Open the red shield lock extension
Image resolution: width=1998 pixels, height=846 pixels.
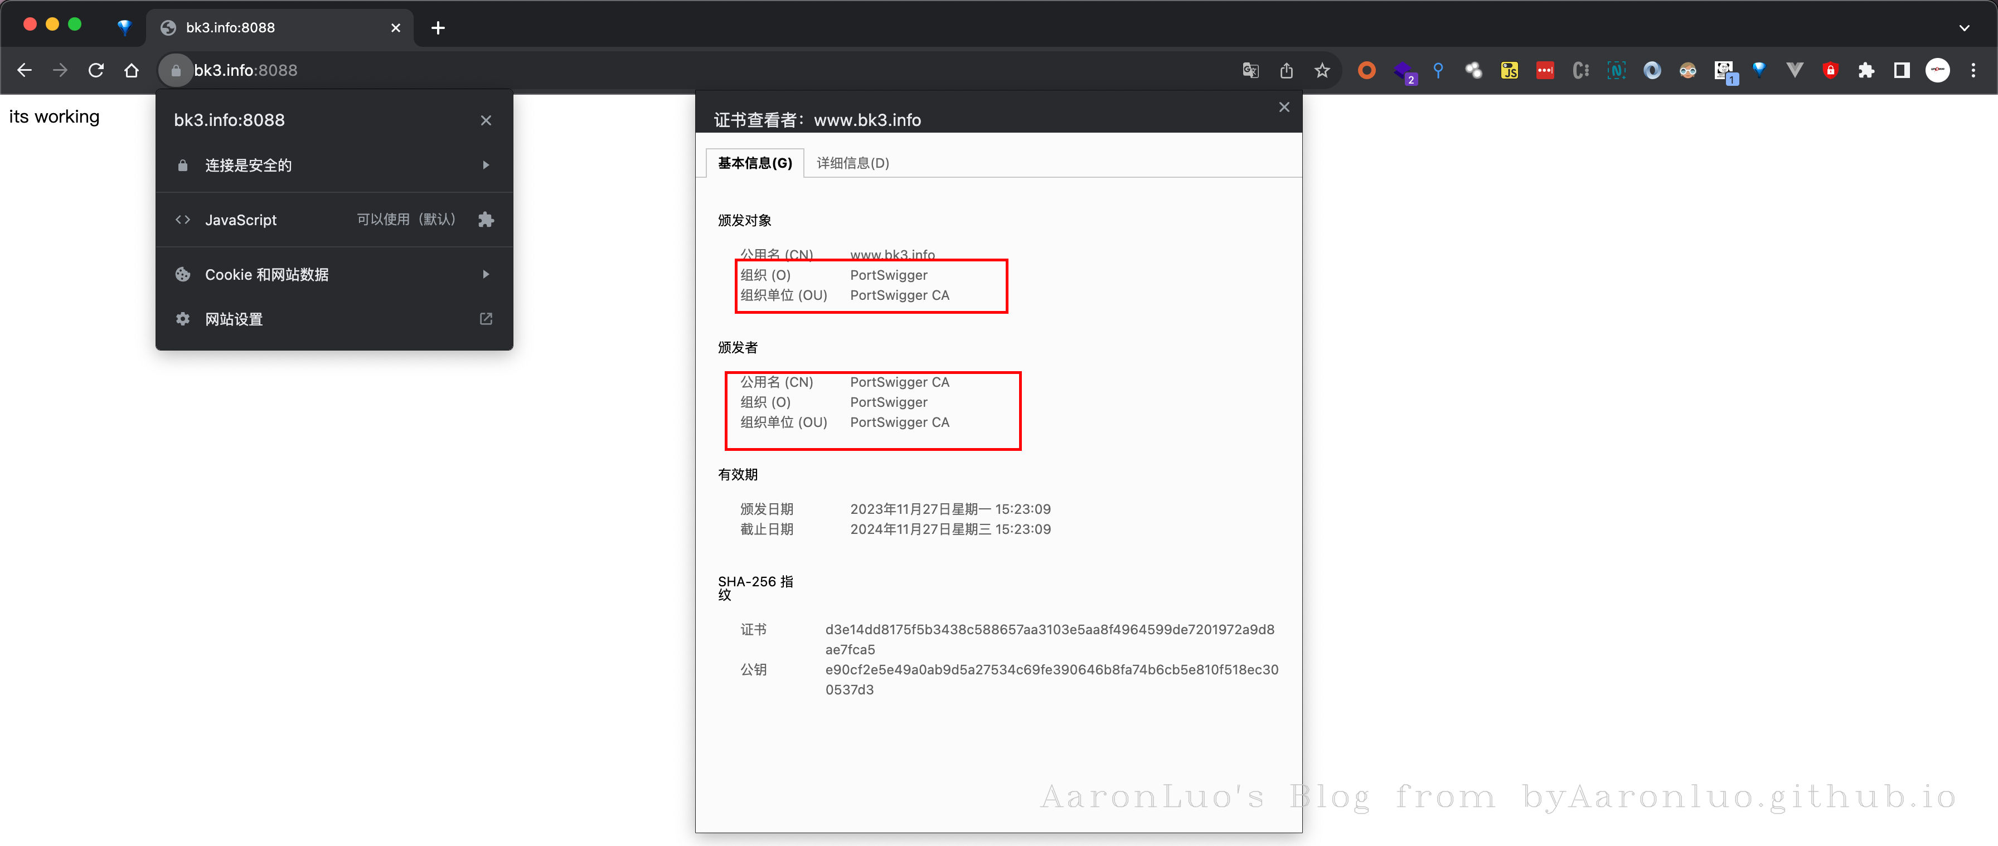(1830, 71)
